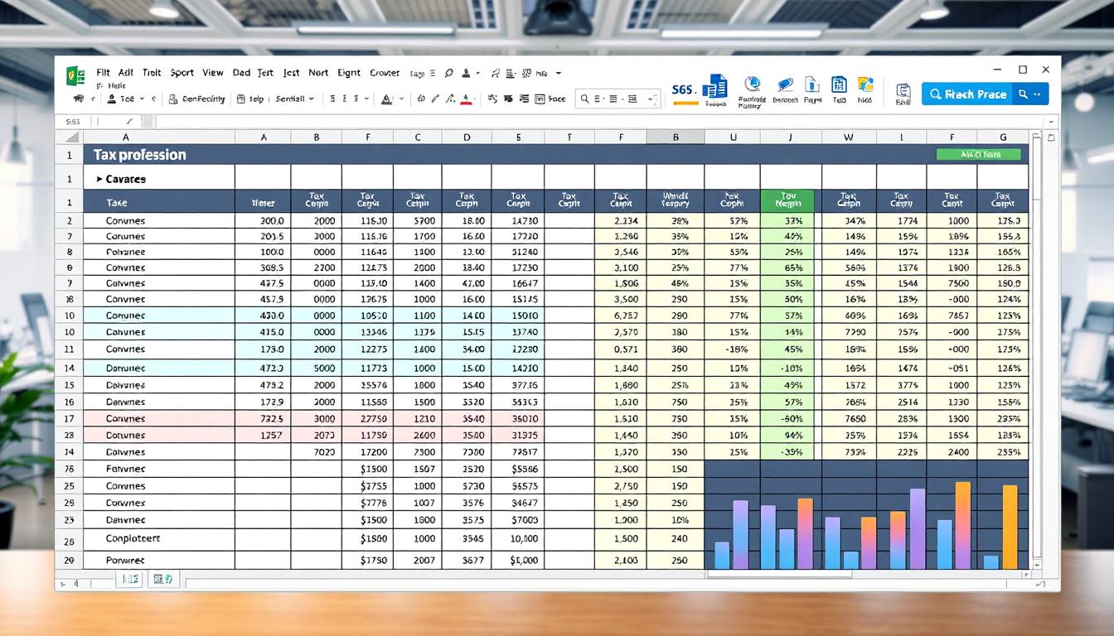
Task: Click the Fagre page ribbon icon
Action: (812, 84)
